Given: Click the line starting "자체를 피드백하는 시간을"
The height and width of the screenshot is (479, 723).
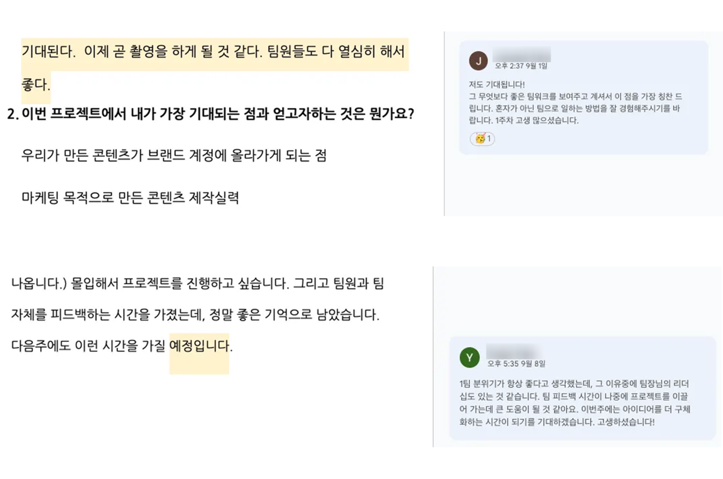Looking at the screenshot, I should [x=195, y=314].
